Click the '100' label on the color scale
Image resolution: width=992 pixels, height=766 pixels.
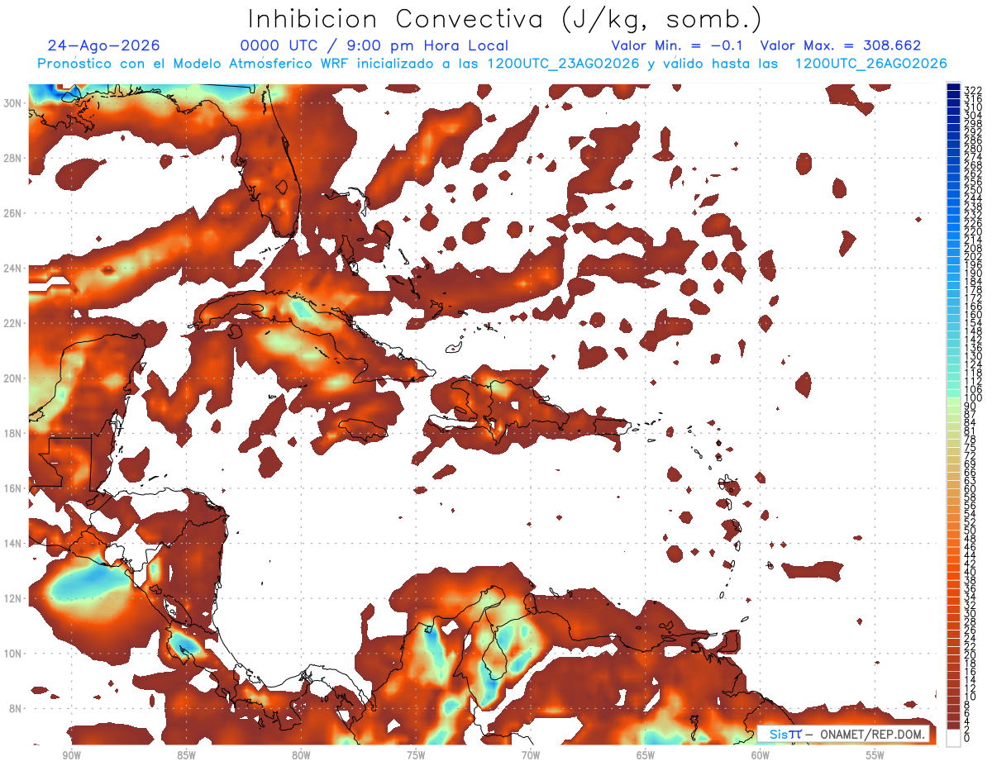click(x=972, y=398)
